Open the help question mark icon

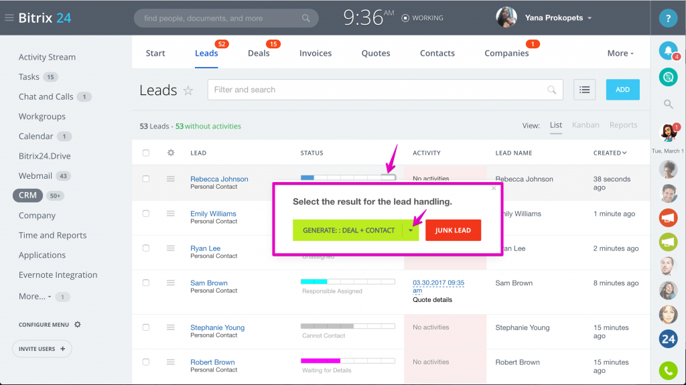click(668, 18)
